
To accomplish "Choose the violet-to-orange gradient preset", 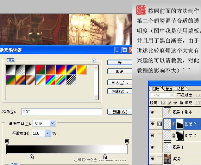I will (x=51, y=70).
